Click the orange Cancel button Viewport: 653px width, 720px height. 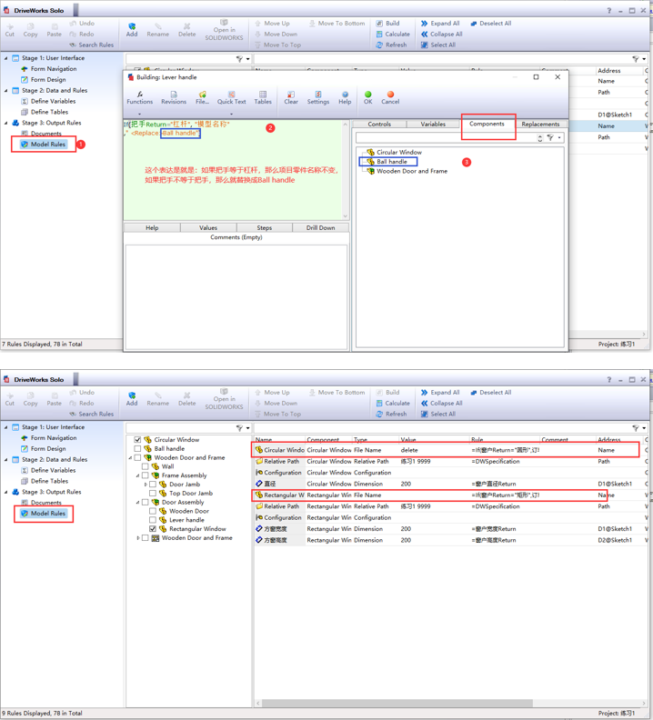(x=390, y=97)
